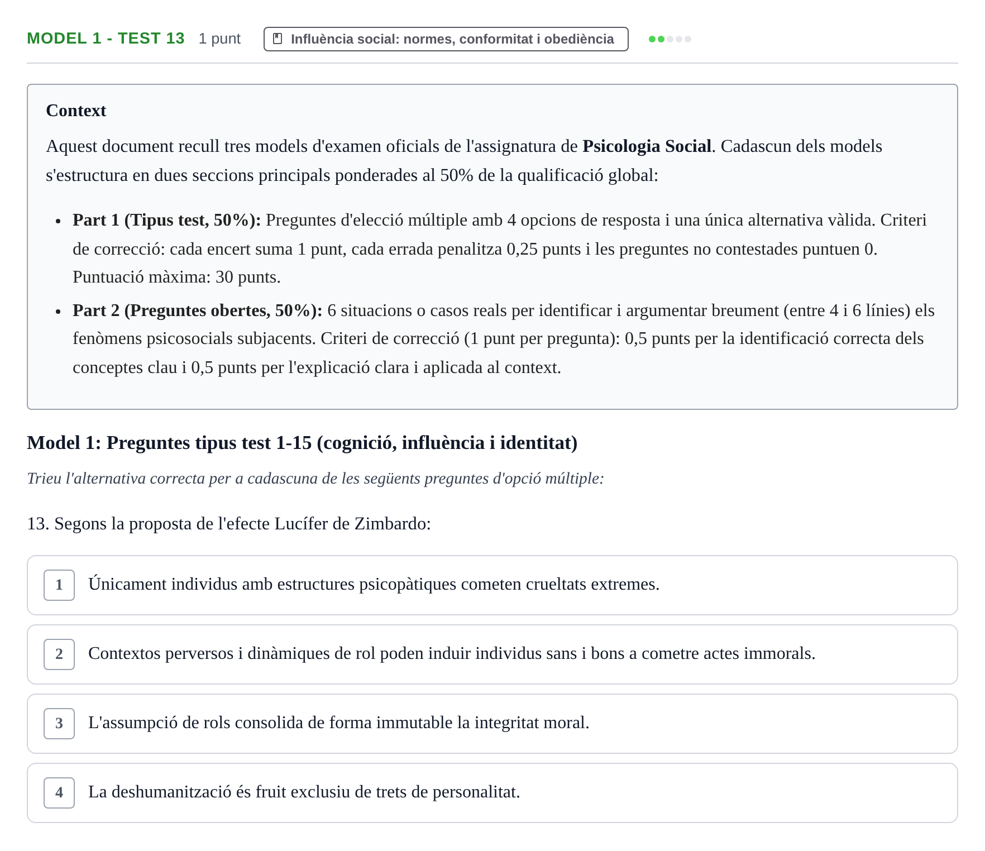Click the number 4 option badge
The height and width of the screenshot is (851, 985).
59,793
